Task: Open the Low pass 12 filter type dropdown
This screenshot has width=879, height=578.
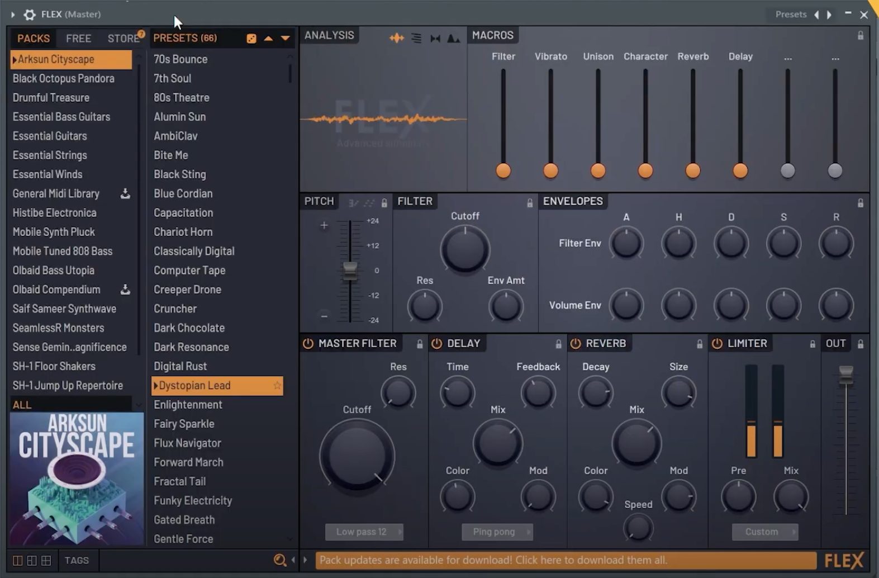Action: 364,532
